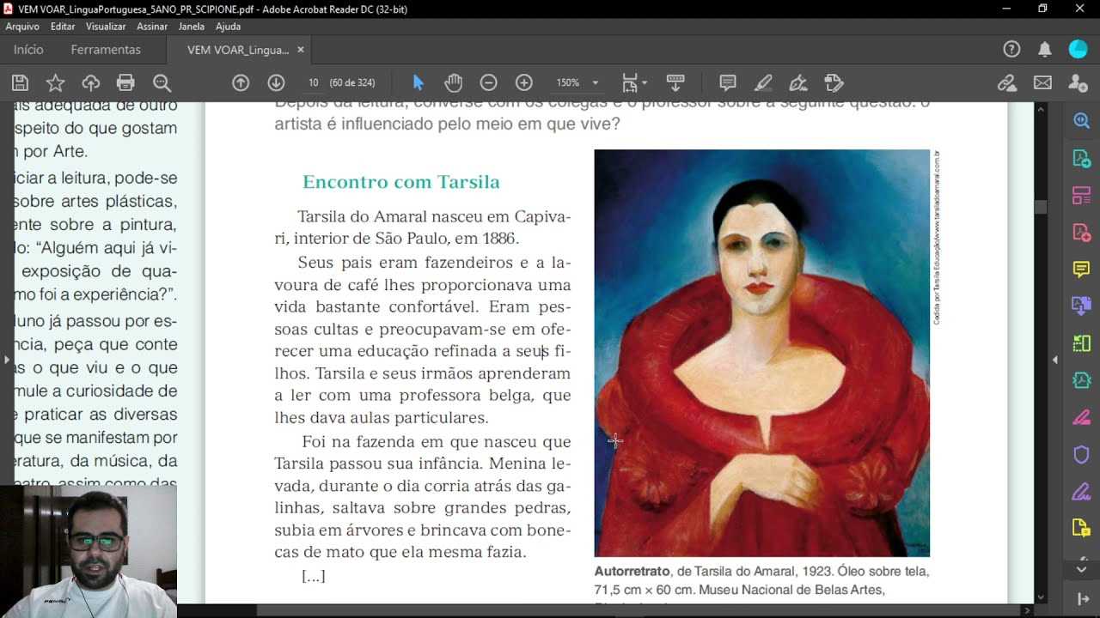Zoom out with the minus circle
Viewport: 1100px width, 618px height.
488,82
